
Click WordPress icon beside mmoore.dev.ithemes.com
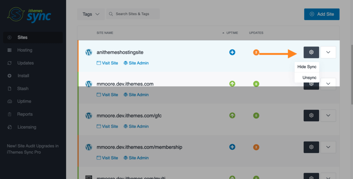[89, 84]
